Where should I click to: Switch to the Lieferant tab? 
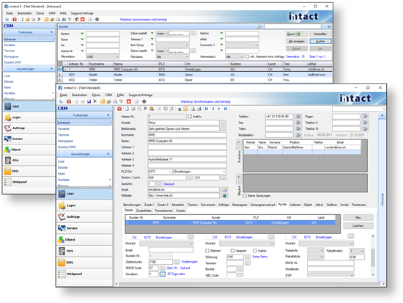tap(295, 205)
